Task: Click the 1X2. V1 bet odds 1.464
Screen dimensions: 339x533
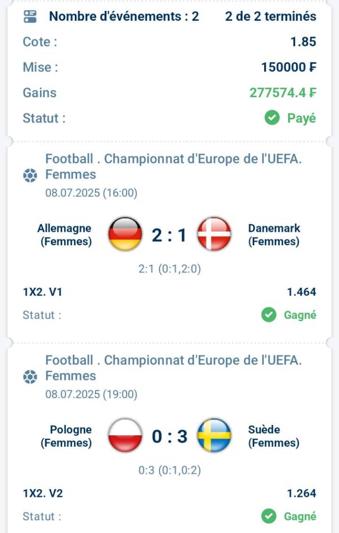Action: 302,292
